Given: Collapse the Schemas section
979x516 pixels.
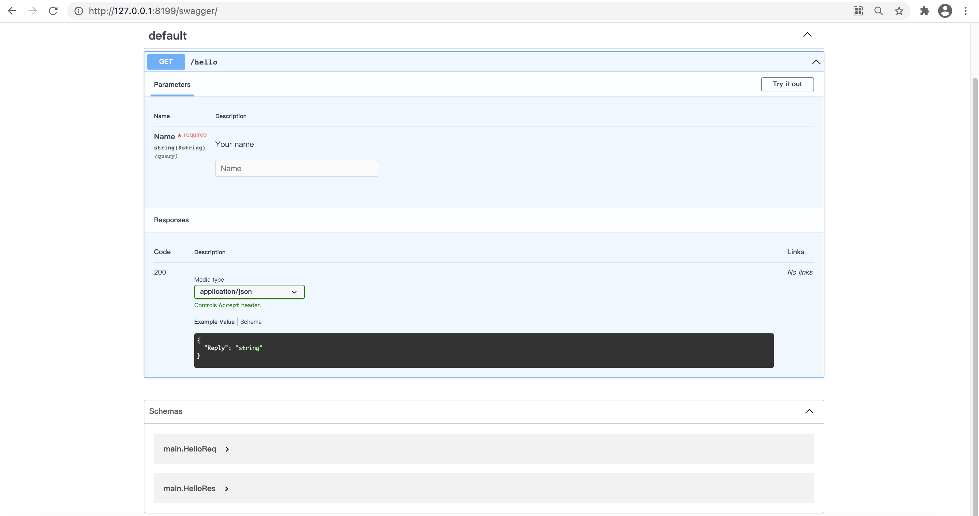Looking at the screenshot, I should 809,411.
